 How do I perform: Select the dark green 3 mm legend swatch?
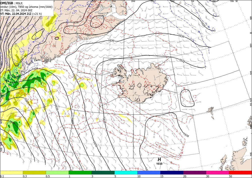click(x=103, y=172)
